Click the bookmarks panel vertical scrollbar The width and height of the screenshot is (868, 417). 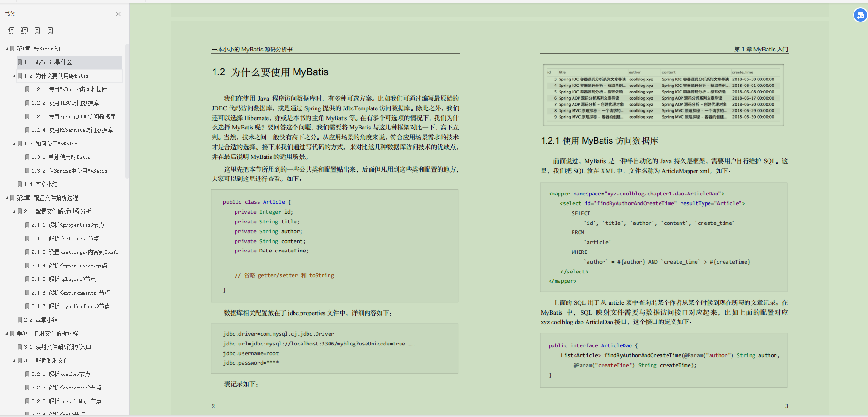127,111
